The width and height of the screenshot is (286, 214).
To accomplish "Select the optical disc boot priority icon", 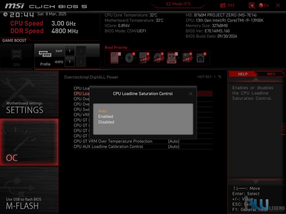I will point(130,58).
